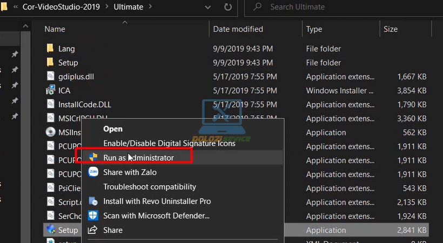This screenshot has height=243, width=443.
Task: Click the 1,790 KB size cell
Action: click(x=412, y=105)
